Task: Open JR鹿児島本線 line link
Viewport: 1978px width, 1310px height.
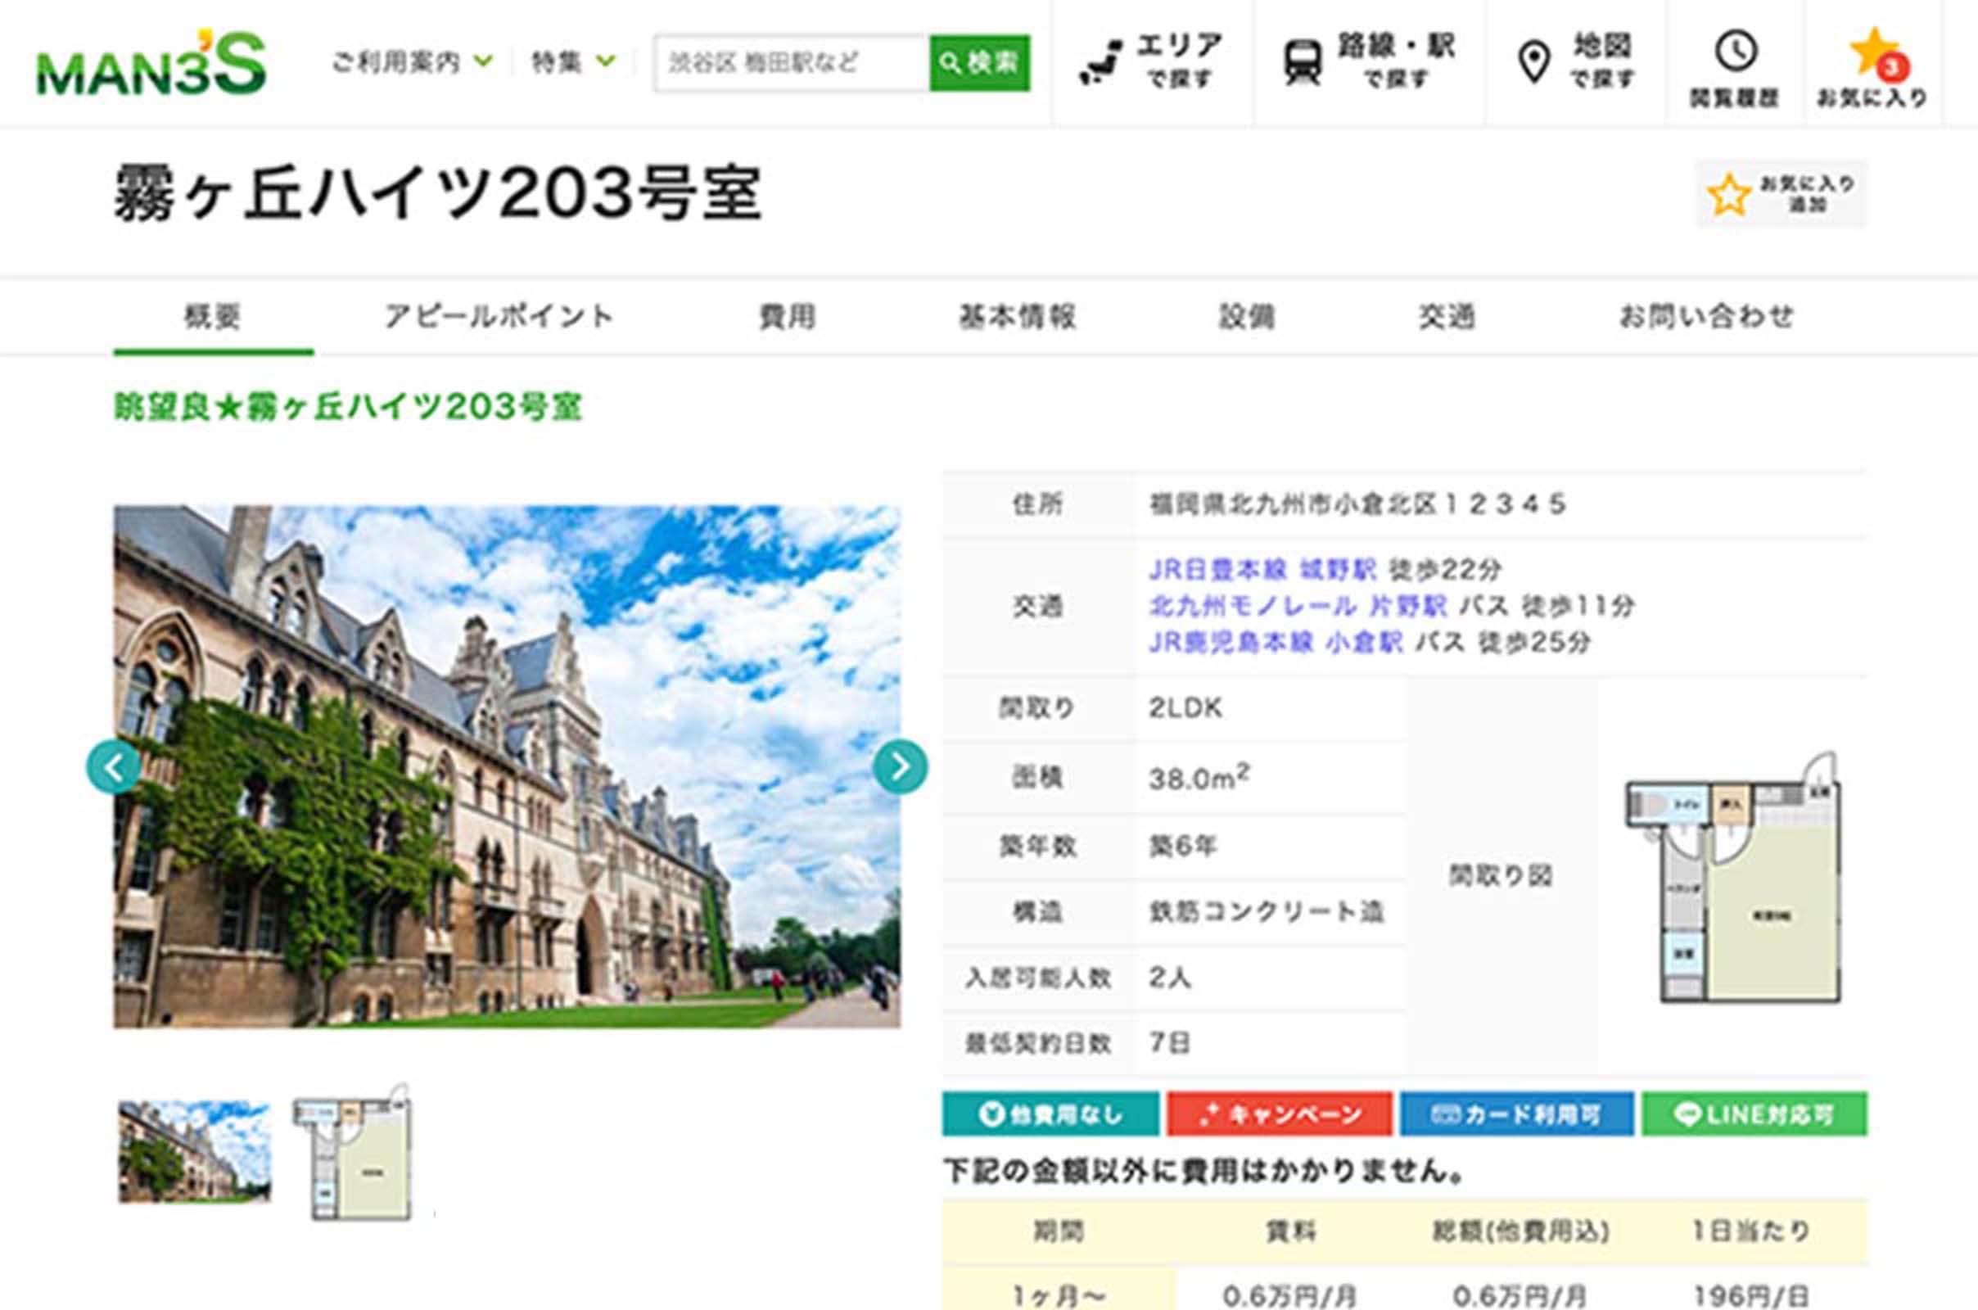Action: point(1231,643)
